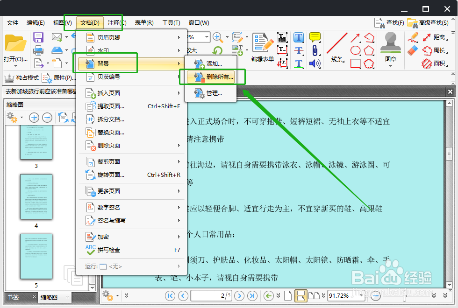Save the document with the save icon
Image resolution: width=458 pixels, height=308 pixels.
point(37,37)
